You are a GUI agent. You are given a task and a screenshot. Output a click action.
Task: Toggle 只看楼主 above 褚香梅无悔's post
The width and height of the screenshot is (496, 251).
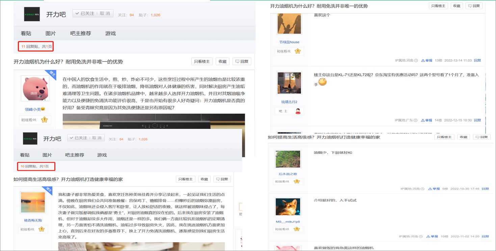coord(185,179)
